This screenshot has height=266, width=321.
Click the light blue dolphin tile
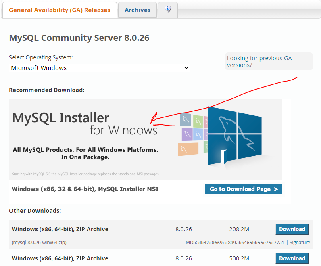point(198,135)
